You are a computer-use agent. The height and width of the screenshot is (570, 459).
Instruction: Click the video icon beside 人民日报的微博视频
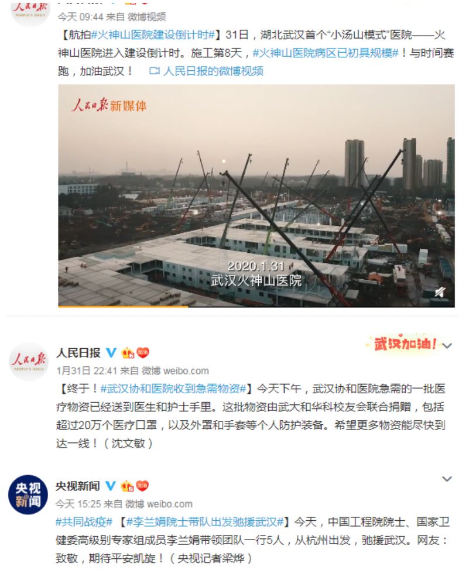pos(155,71)
